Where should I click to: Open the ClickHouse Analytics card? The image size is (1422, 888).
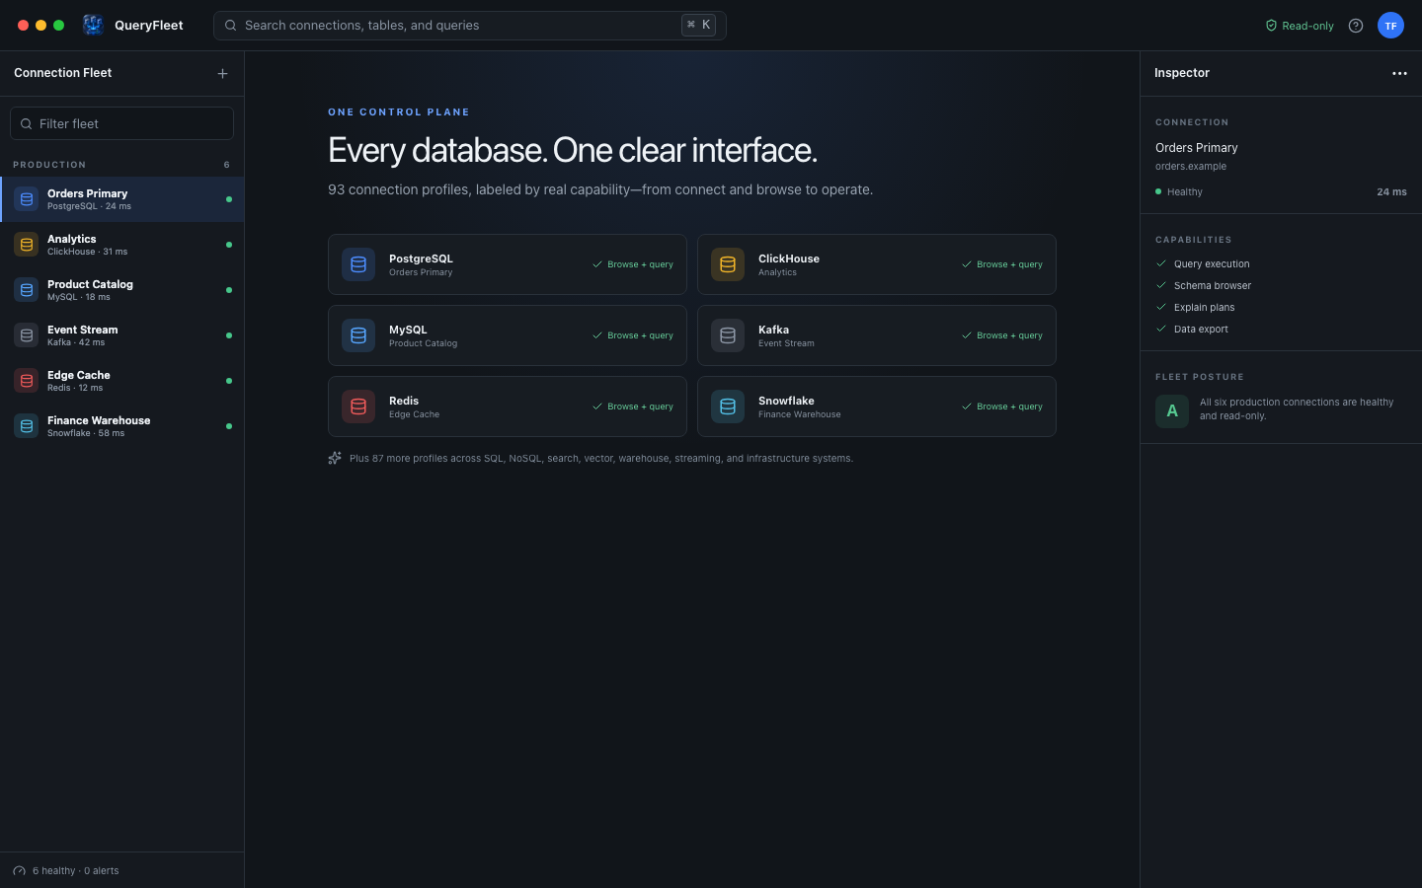point(877,264)
